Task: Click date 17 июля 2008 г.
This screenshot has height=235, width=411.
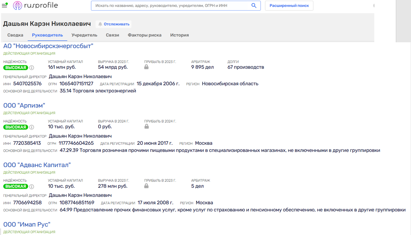Action: click(155, 203)
